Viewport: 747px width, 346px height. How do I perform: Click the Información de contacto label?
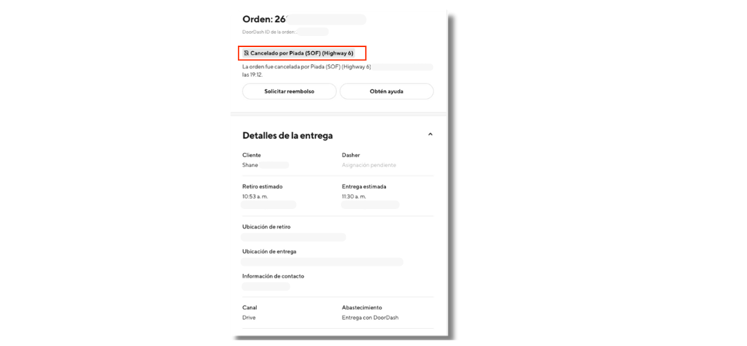tap(273, 276)
